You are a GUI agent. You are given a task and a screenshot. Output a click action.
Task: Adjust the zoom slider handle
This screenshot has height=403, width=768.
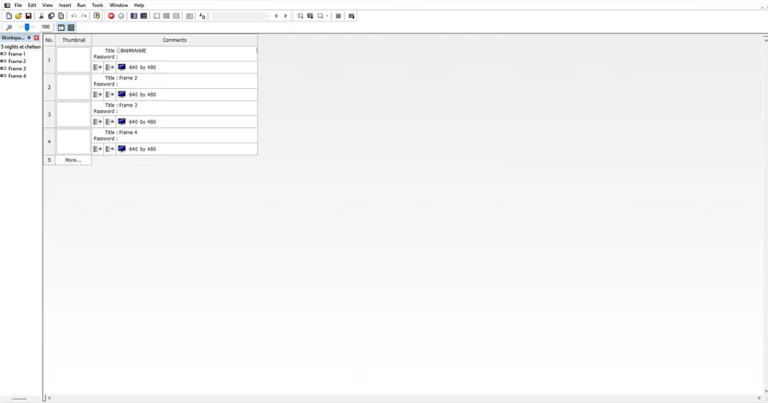pyautogui.click(x=27, y=27)
